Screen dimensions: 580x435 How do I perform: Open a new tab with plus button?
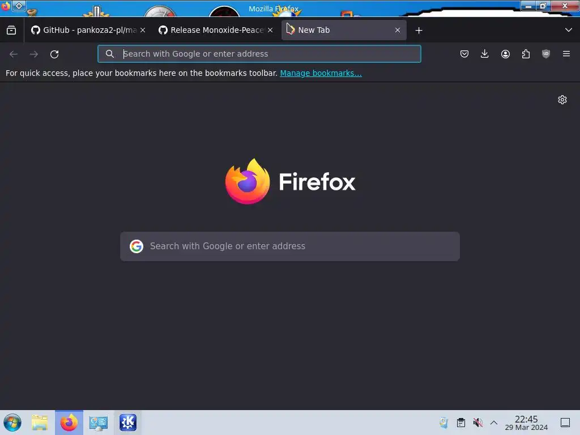pos(419,31)
